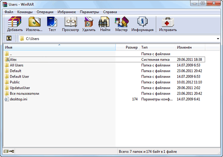This screenshot has width=223, height=157.
Task: Select the Default folder name
Action: click(16, 71)
